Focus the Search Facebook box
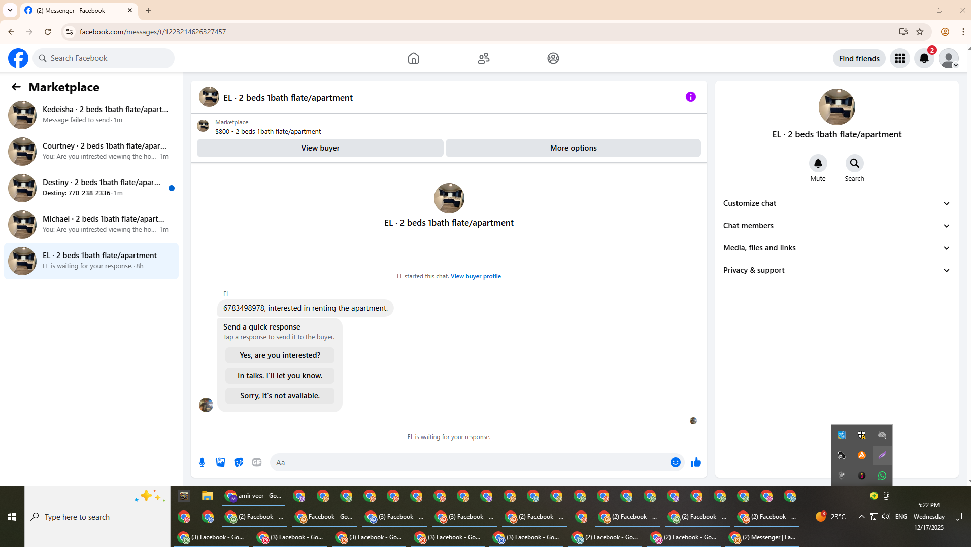The image size is (971, 547). (104, 58)
